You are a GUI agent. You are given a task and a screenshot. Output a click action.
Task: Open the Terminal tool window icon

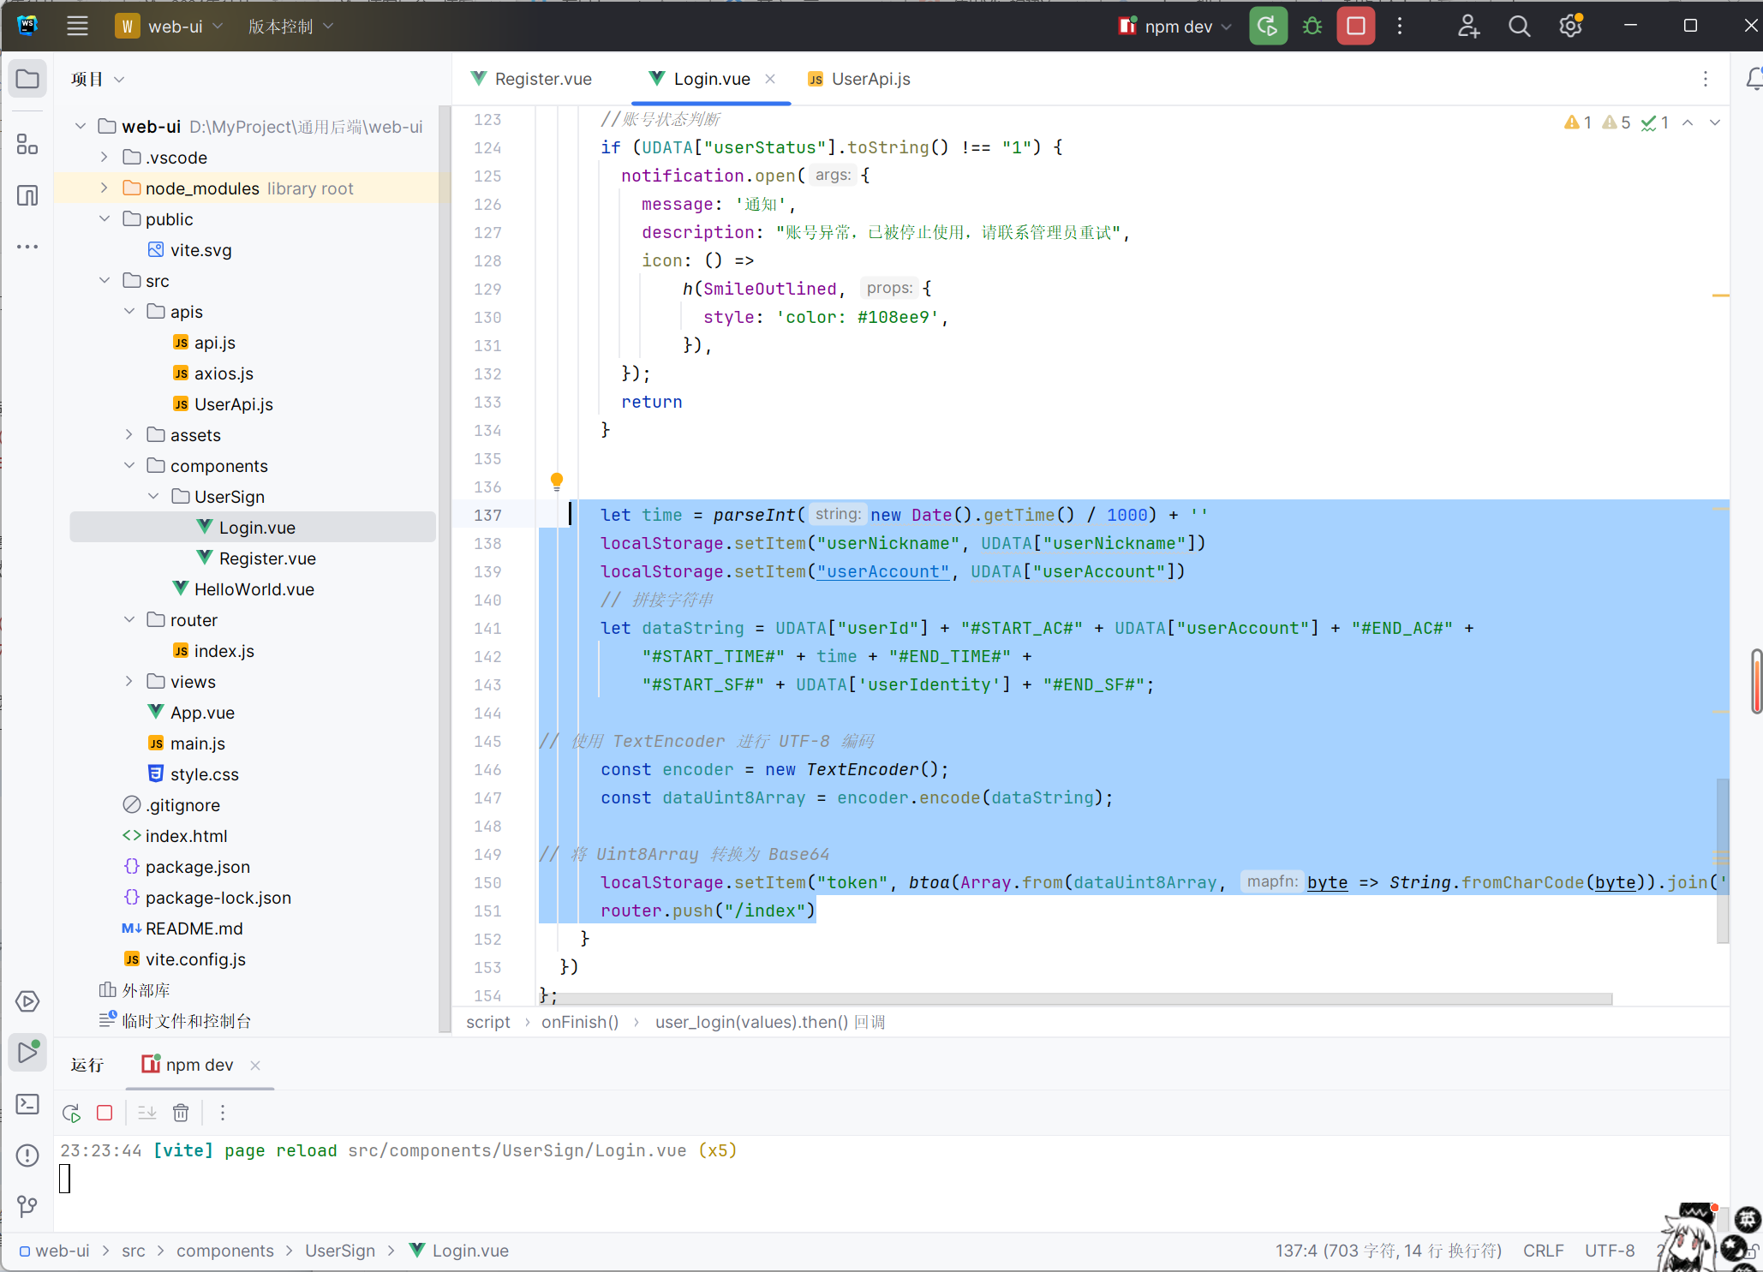coord(27,1104)
